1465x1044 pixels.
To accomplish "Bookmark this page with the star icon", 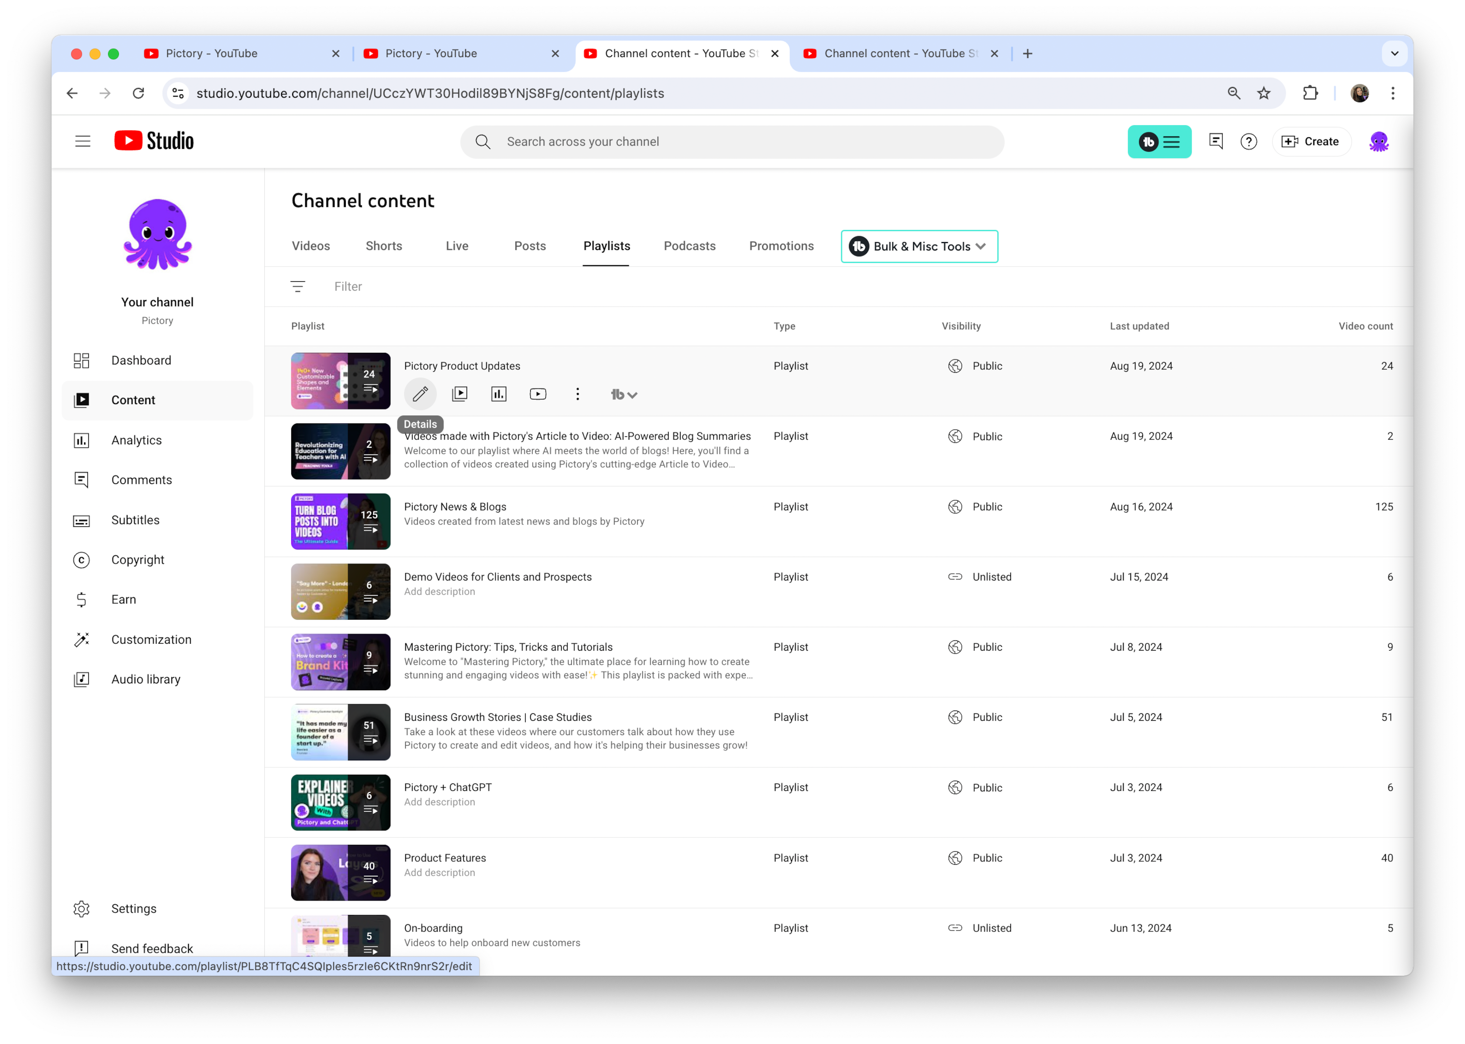I will [1263, 93].
